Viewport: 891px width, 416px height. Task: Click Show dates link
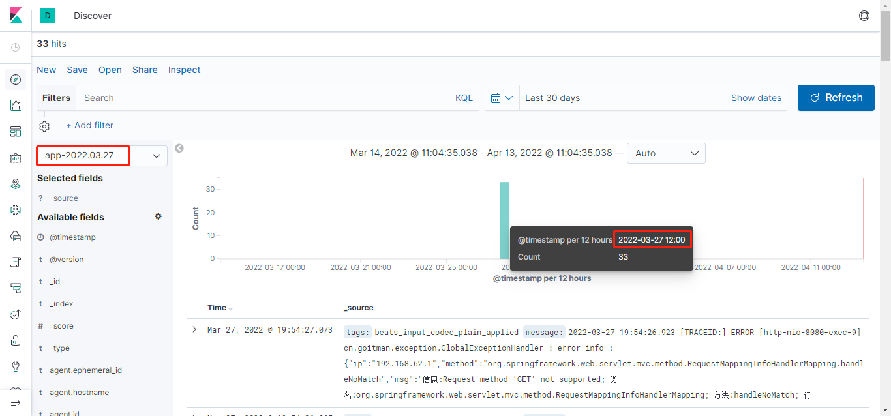point(756,98)
